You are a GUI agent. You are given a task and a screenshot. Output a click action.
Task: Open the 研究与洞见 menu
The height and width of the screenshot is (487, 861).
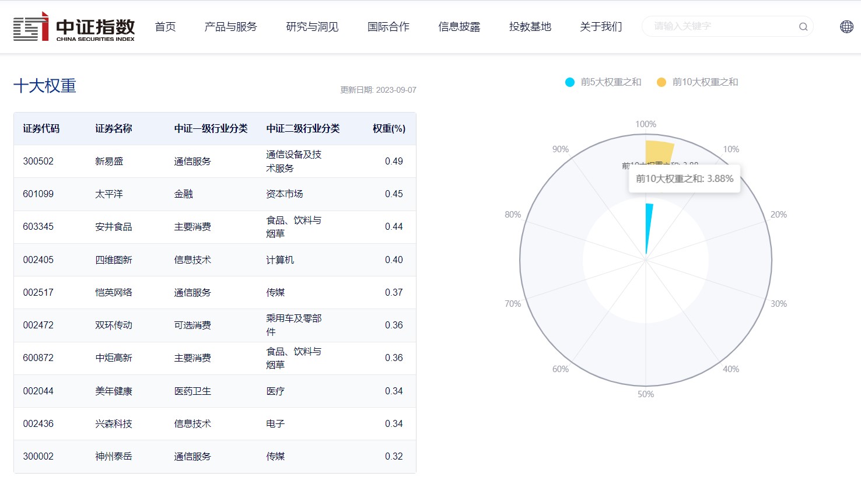point(312,27)
